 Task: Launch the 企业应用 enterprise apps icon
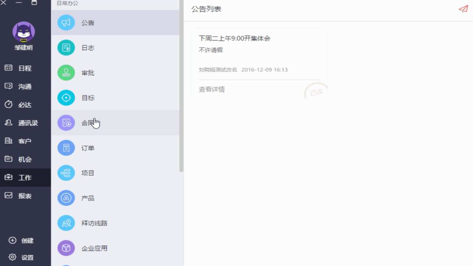click(66, 248)
